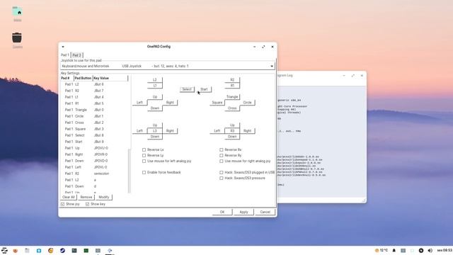The width and height of the screenshot is (453, 255).
Task: Select the Pad 1 Cross JBut 2 row
Action: 94,123
